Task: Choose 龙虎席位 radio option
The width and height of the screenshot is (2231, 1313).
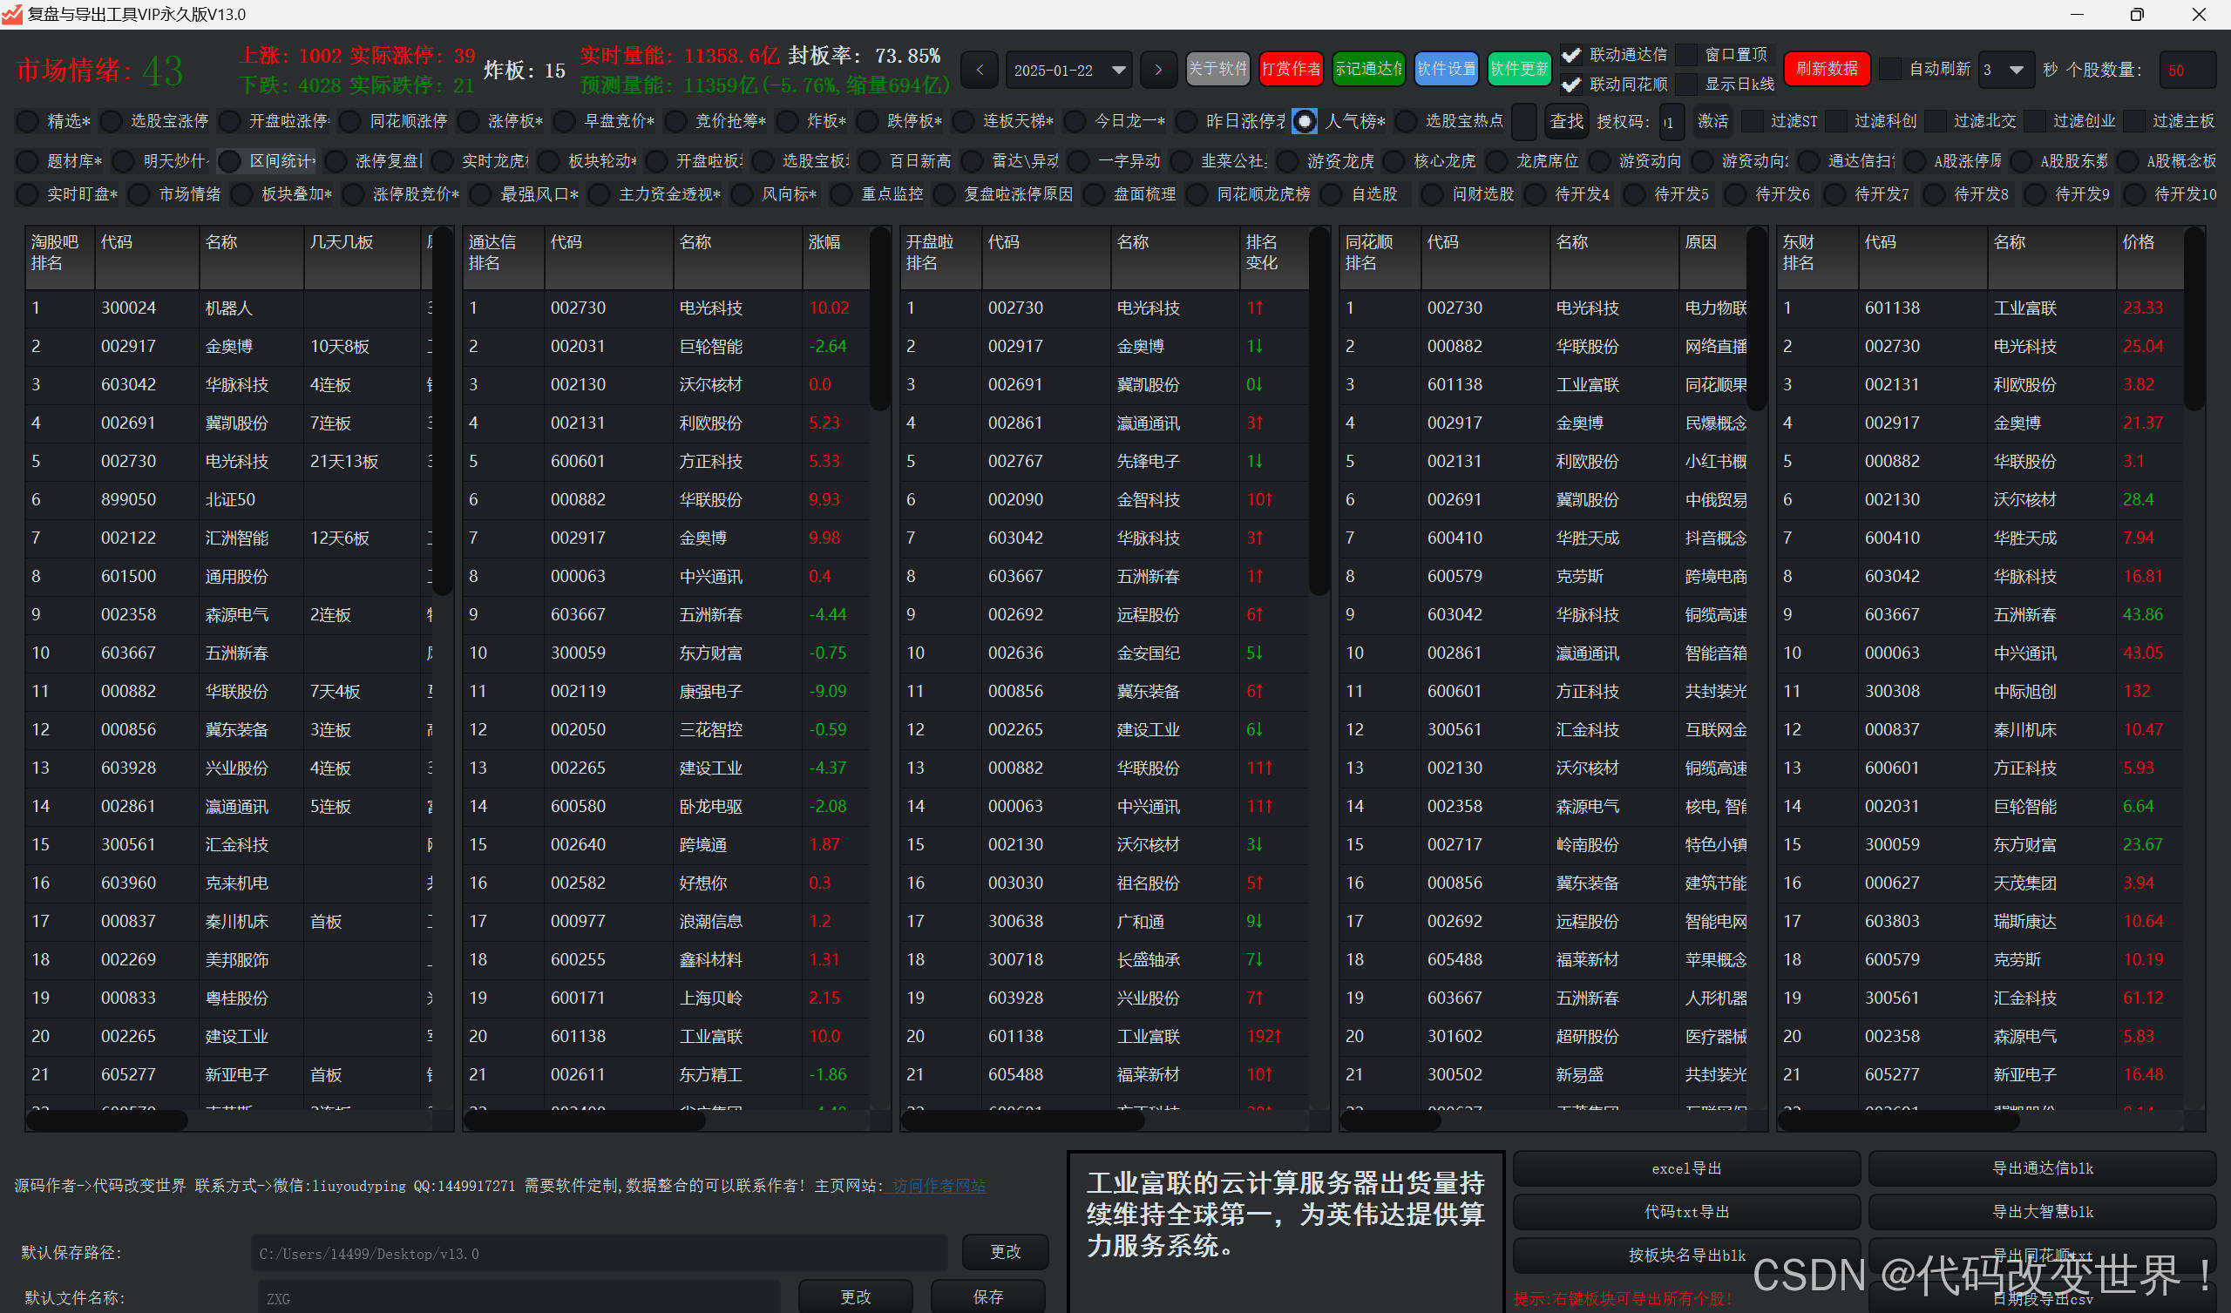Action: coord(1497,161)
